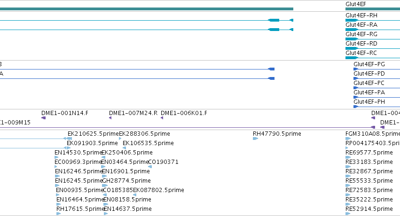Viewport: 400px width, 216px height.
Task: Open the EN16464.5prime EST
Action: 80,200
